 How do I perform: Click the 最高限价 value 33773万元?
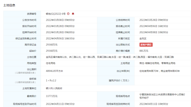(52, 96)
